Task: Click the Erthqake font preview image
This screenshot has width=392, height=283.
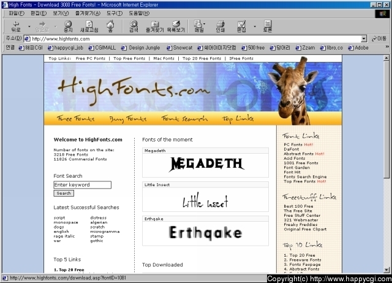Action: pos(205,233)
